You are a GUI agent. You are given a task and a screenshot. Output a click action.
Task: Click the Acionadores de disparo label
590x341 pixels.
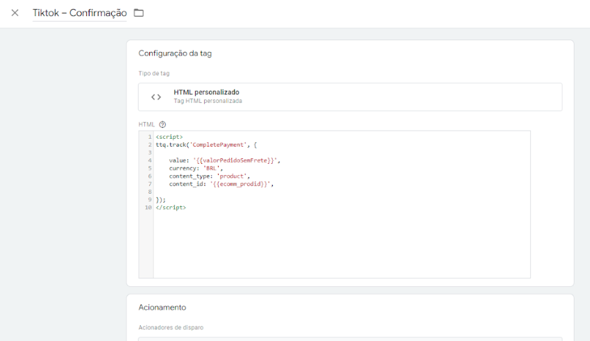point(171,327)
